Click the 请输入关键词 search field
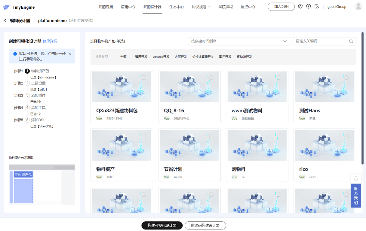Screen dimensions: 366x231 click(321, 41)
